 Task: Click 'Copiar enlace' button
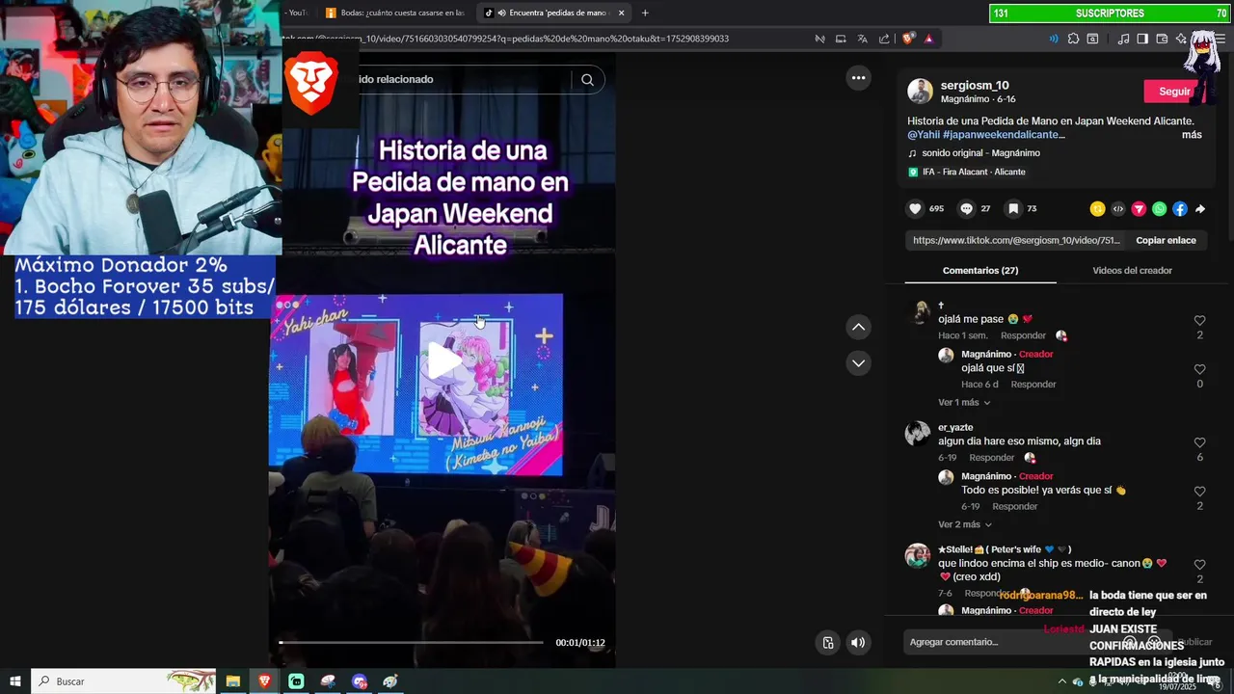[1166, 240]
